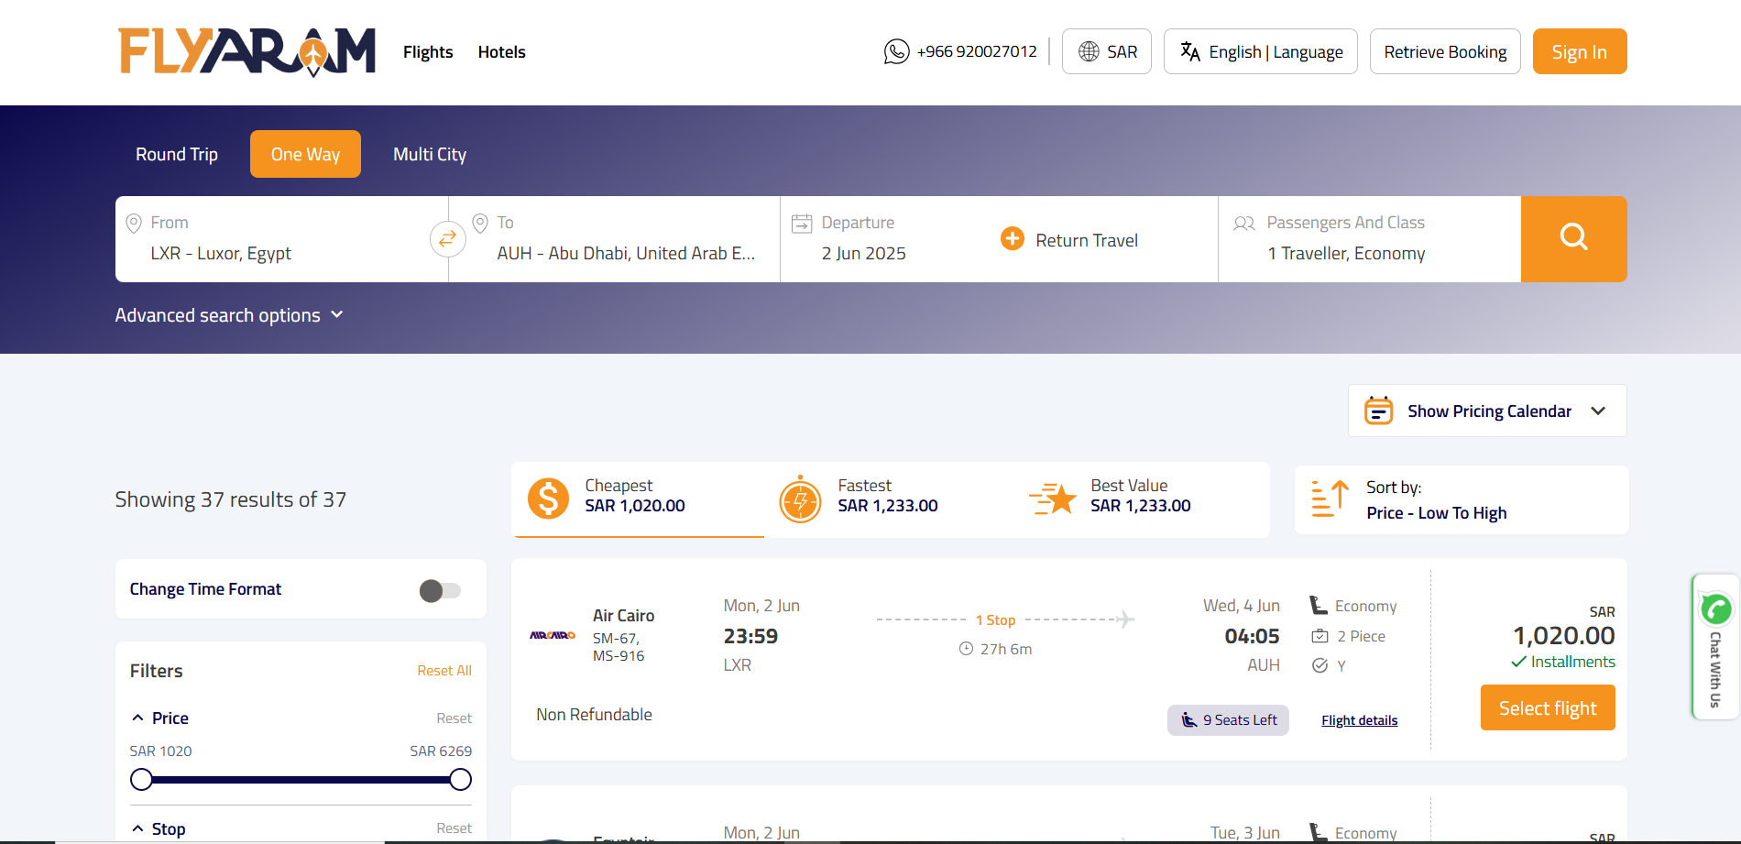Click the Flyaram logo
This screenshot has height=844, width=1741.
point(246,51)
